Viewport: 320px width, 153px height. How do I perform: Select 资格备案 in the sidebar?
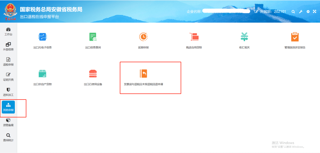[8, 122]
